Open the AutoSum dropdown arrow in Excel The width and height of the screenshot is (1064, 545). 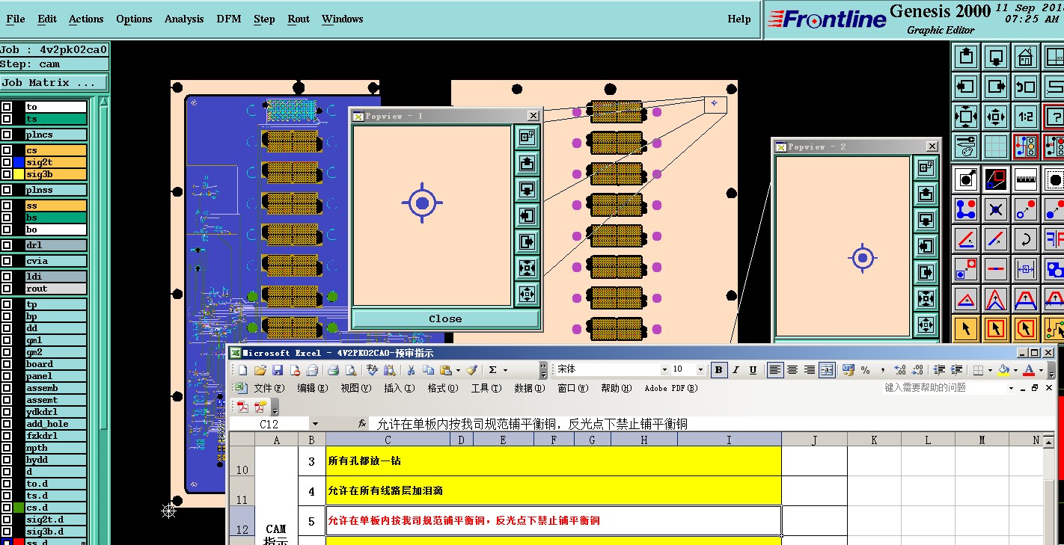(505, 370)
